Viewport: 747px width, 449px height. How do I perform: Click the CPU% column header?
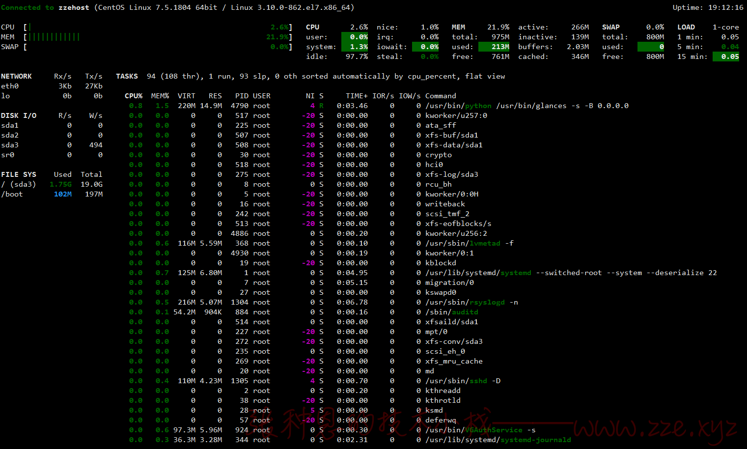[134, 96]
